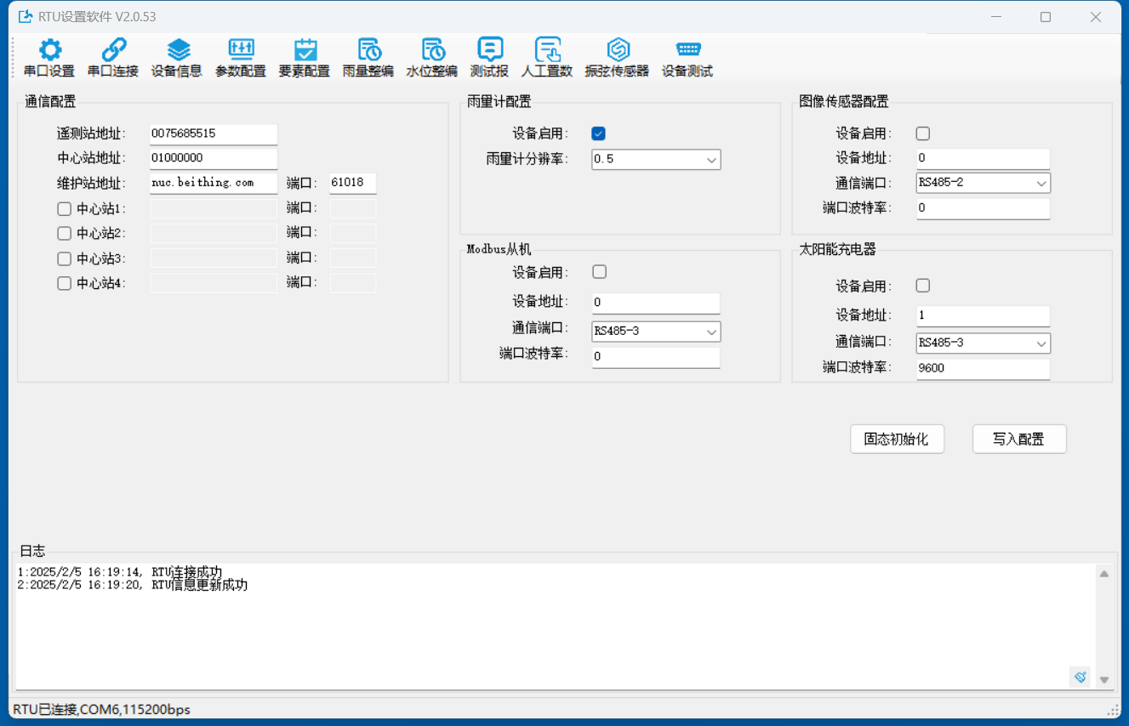Expand the 雨里计分辨率 dropdown showing 0.5
1129x726 pixels.
tap(656, 159)
